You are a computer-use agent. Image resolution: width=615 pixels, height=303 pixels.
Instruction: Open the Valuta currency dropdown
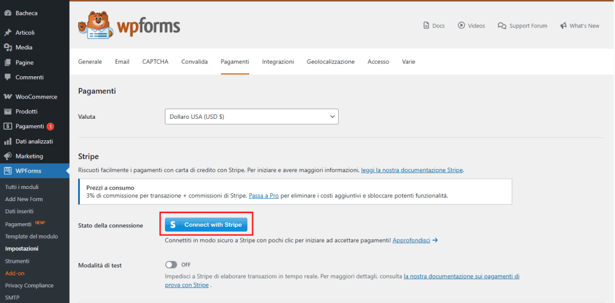[252, 117]
